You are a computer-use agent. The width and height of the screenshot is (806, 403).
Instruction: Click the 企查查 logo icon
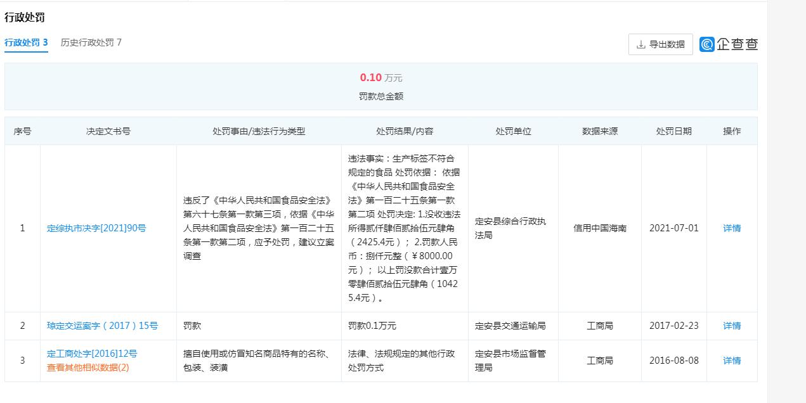(707, 44)
